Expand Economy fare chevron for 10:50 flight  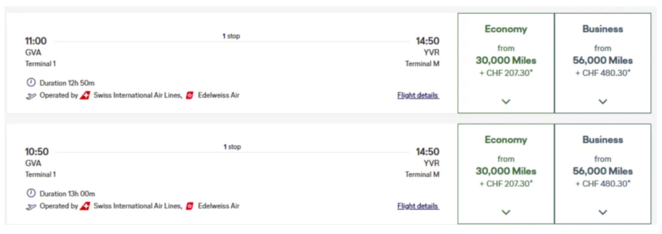(506, 212)
